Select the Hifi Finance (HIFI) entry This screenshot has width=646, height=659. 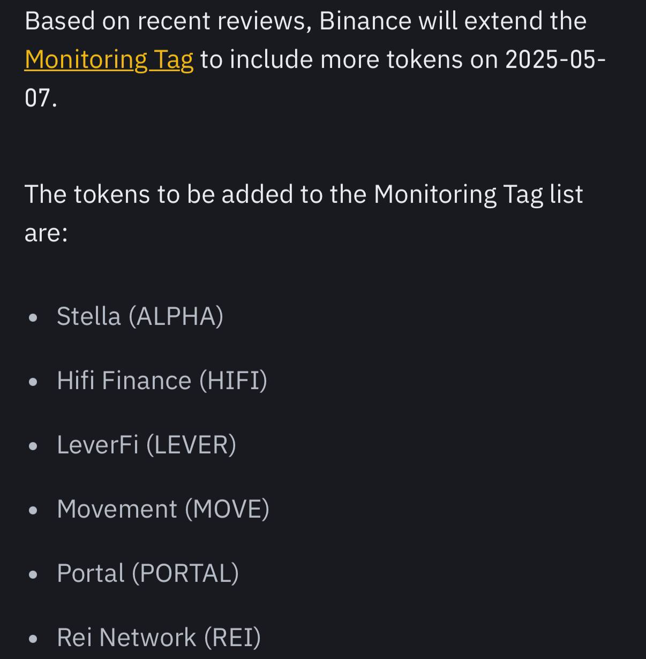(162, 381)
